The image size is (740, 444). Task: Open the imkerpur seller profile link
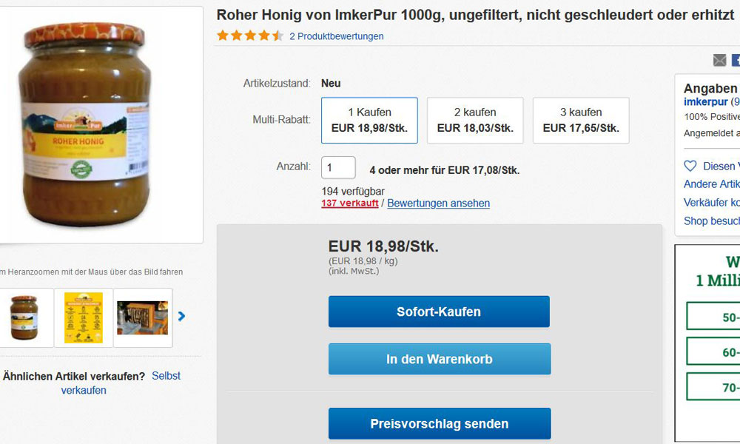705,102
